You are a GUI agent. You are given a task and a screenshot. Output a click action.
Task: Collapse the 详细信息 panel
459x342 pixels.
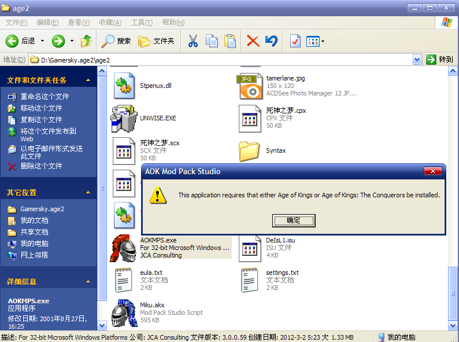88,281
